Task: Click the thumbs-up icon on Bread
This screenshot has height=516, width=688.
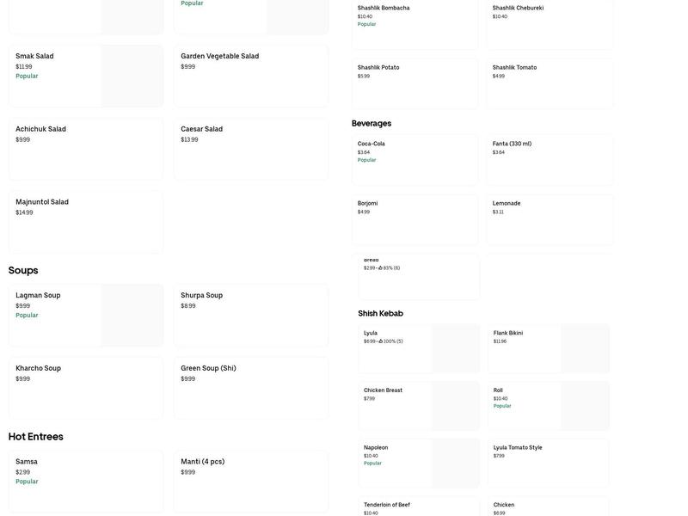Action: [x=380, y=268]
